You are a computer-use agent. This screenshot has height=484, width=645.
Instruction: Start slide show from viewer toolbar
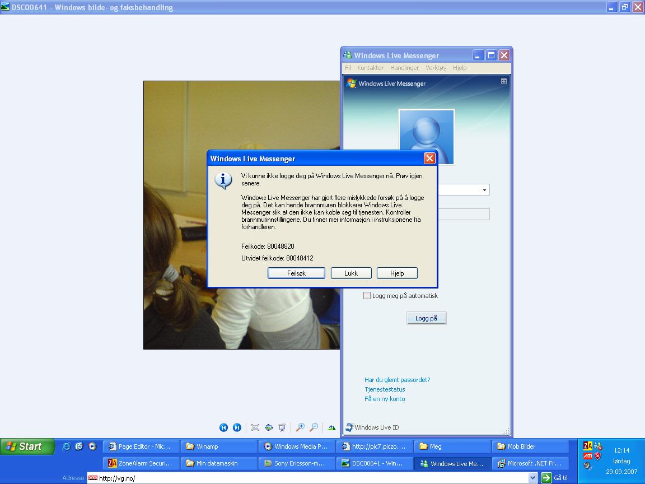point(282,427)
